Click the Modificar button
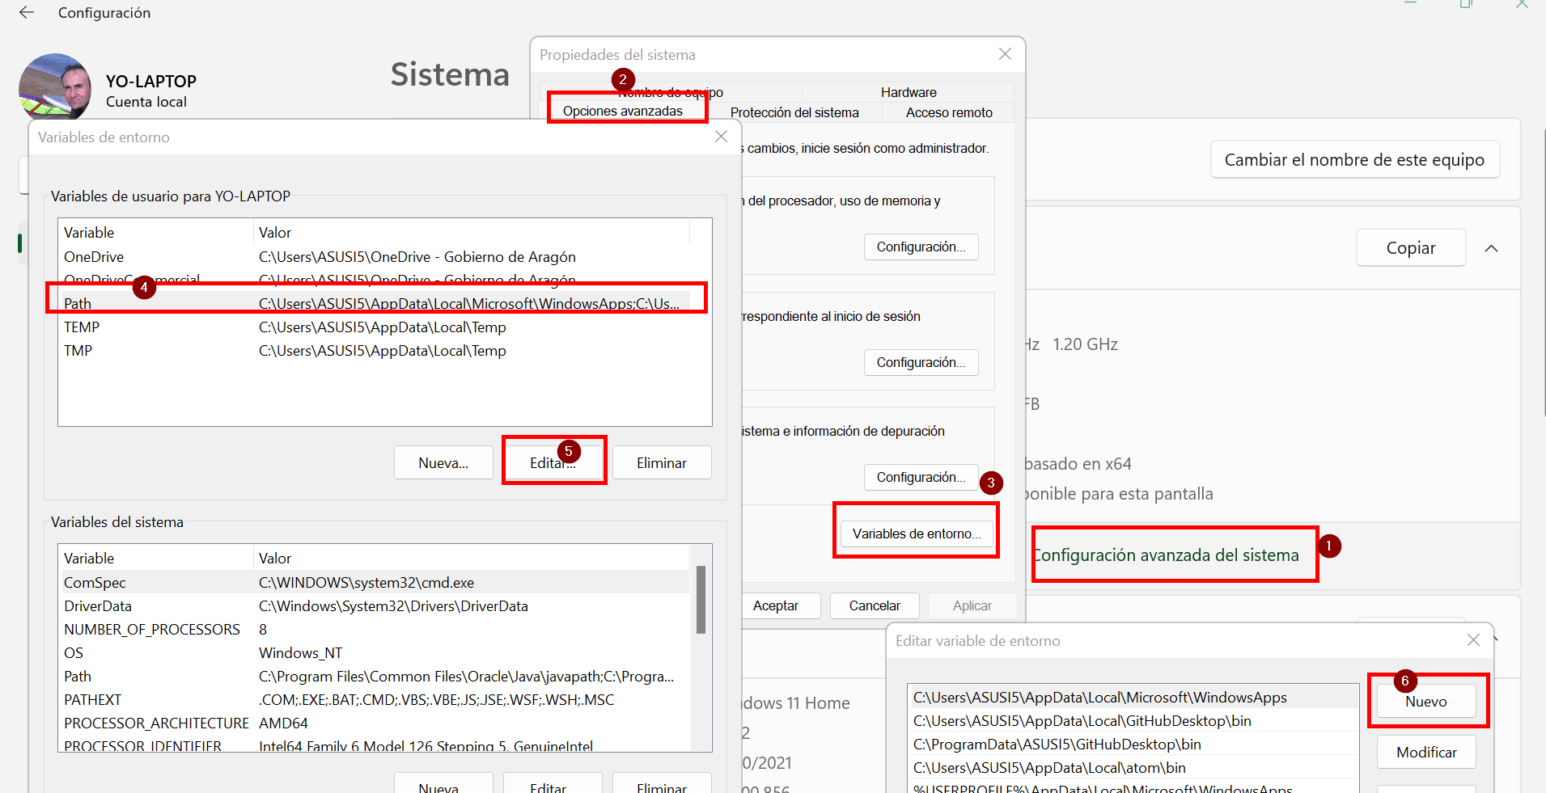Screen dimensions: 1546x793 pyautogui.click(x=1426, y=752)
